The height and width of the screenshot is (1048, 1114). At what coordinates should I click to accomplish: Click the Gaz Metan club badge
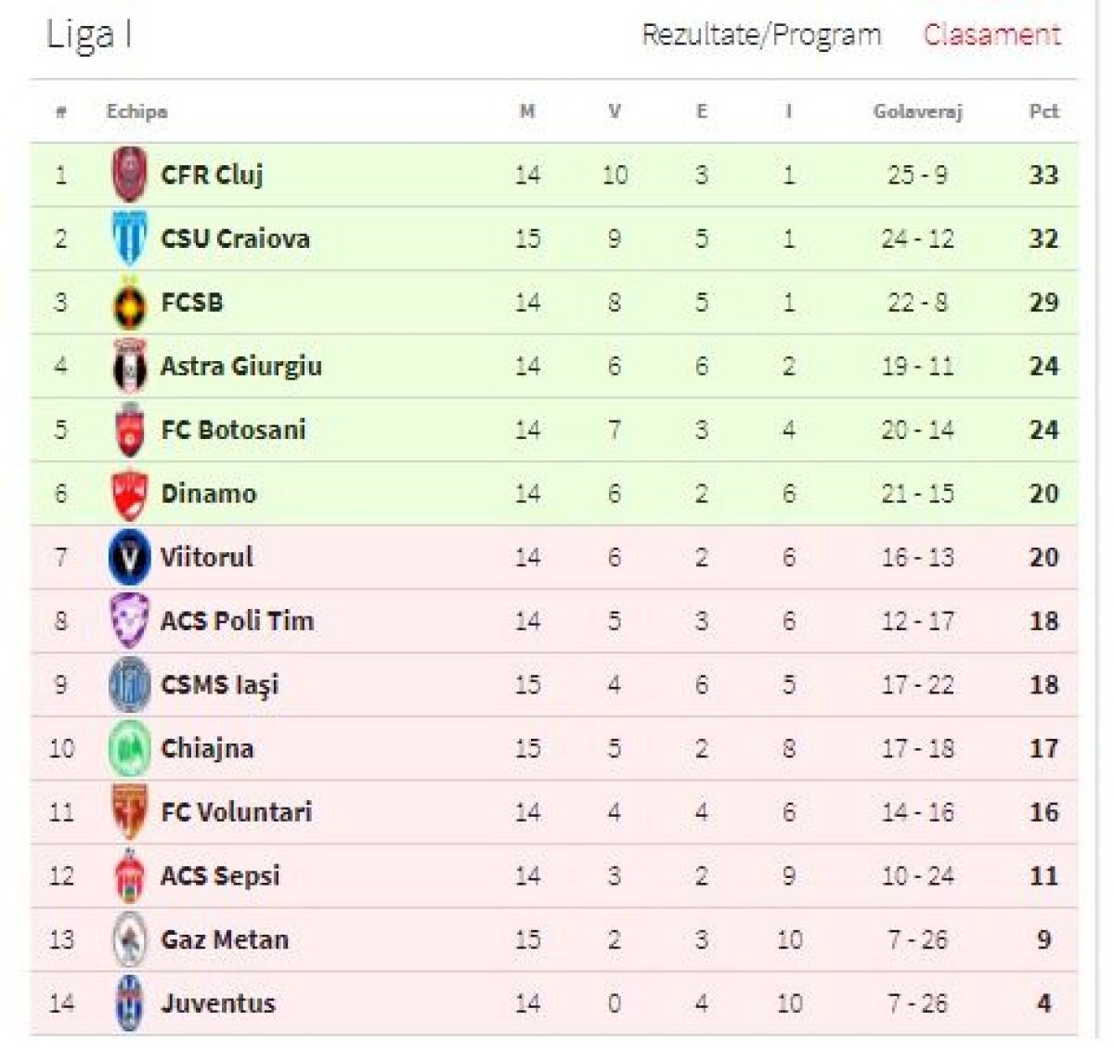(129, 939)
